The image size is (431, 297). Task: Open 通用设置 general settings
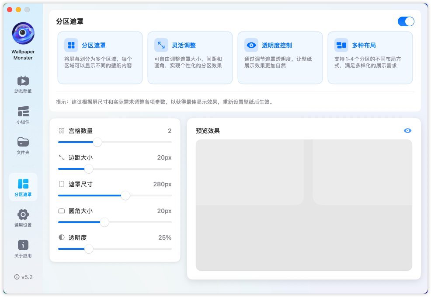click(x=23, y=218)
